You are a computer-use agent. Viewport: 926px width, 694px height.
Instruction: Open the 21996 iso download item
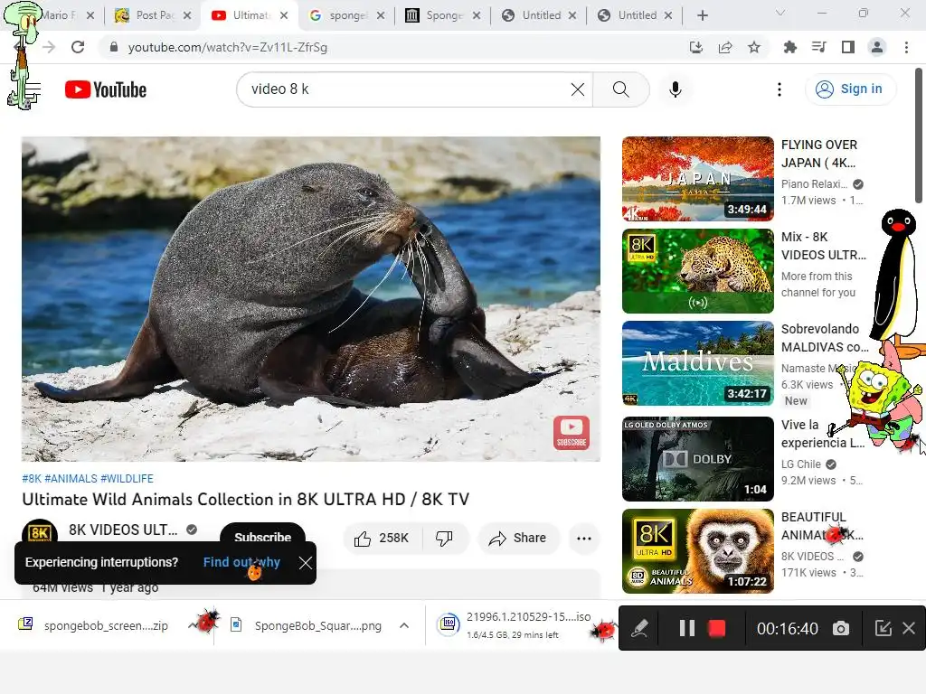514,625
